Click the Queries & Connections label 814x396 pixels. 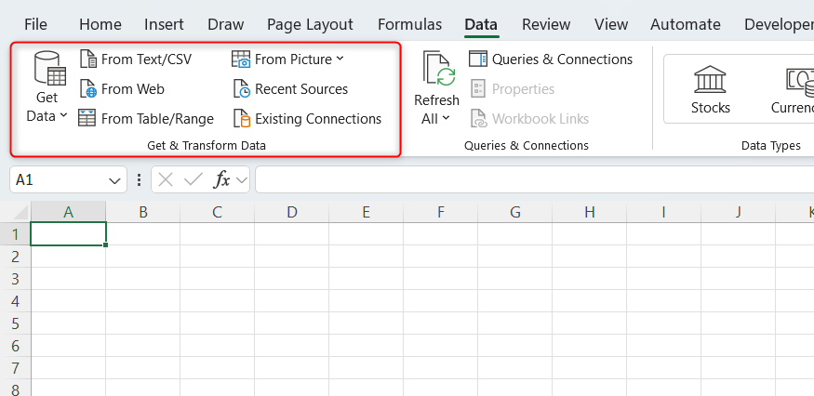pyautogui.click(x=562, y=59)
